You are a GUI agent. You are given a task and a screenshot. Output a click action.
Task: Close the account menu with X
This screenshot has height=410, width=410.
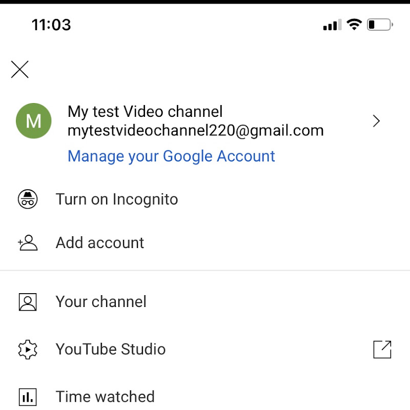19,69
